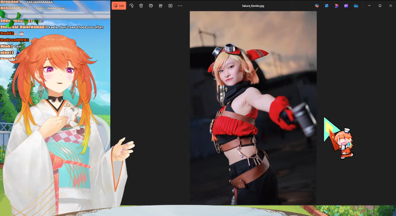
Task: Click the blue picture icon in the title bar
Action: (327, 5)
